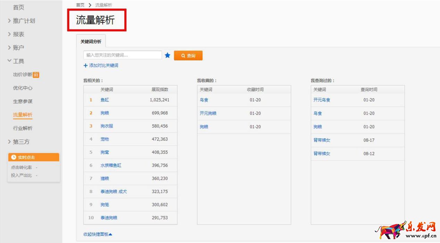This screenshot has width=440, height=243.
Task: Click 首页 in the breadcrumb
Action: [x=80, y=5]
